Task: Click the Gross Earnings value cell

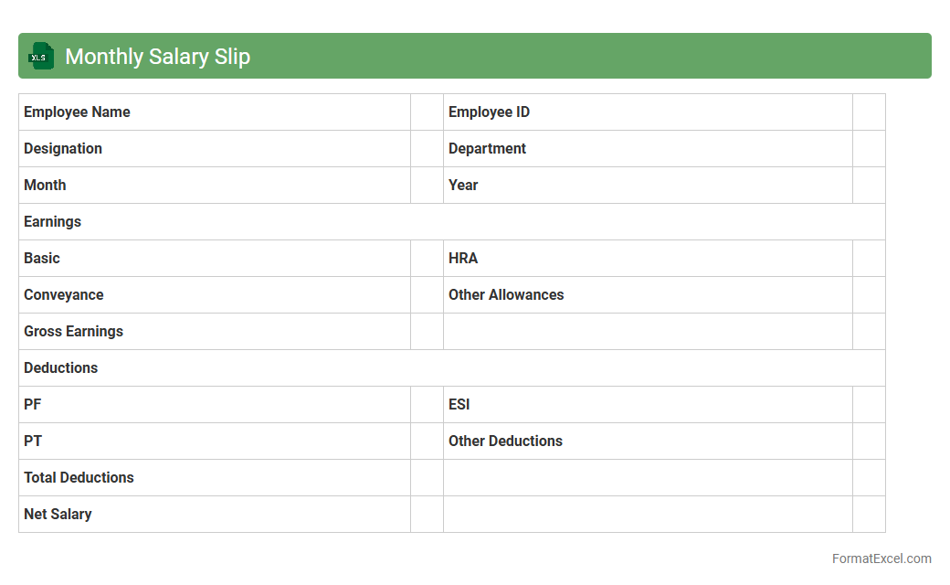Action: tap(427, 332)
